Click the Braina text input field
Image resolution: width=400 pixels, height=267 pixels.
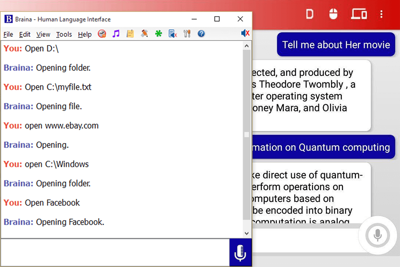pyautogui.click(x=115, y=253)
